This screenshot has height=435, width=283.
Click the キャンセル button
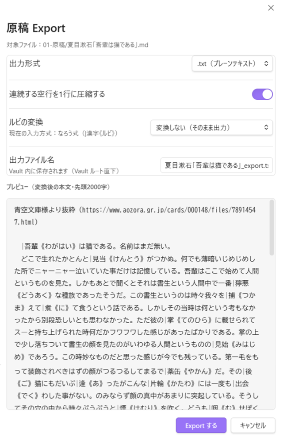coord(253,425)
